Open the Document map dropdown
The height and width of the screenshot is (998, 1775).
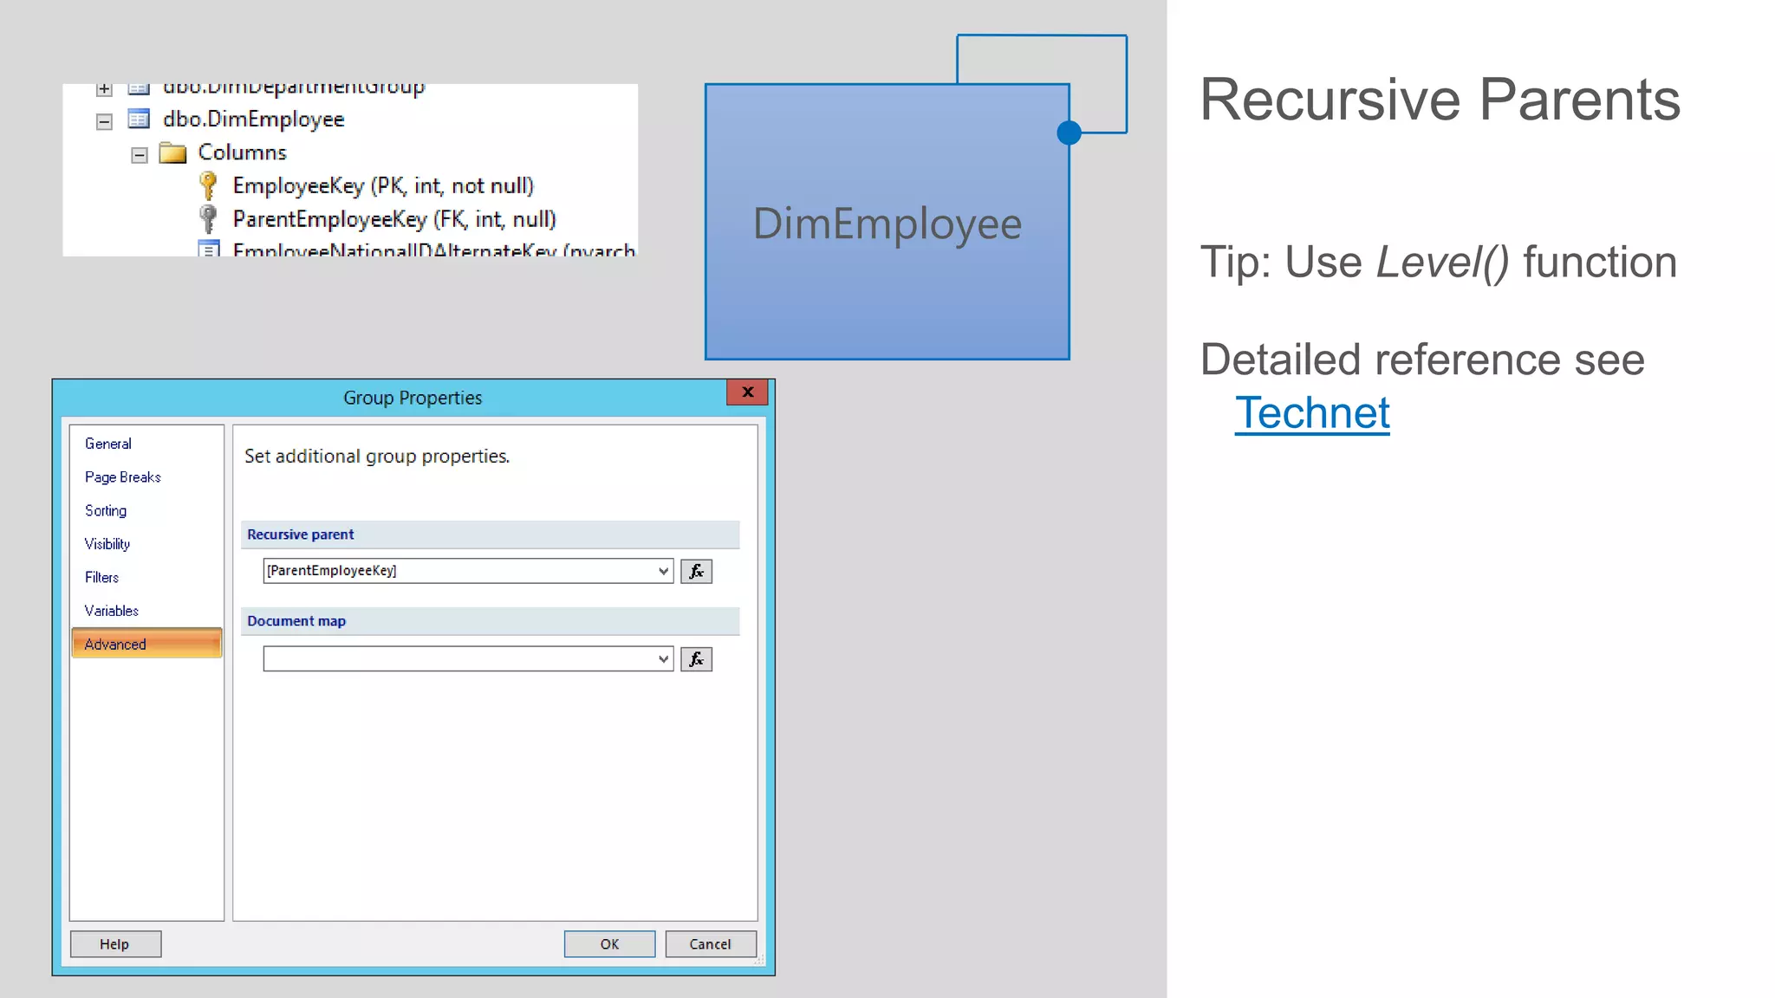coord(663,659)
